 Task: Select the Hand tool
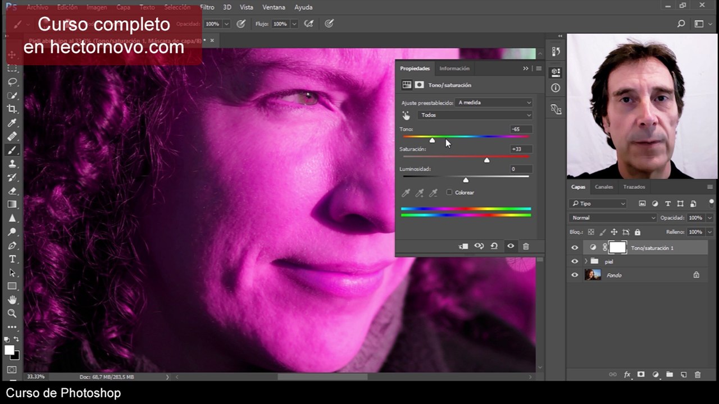12,300
